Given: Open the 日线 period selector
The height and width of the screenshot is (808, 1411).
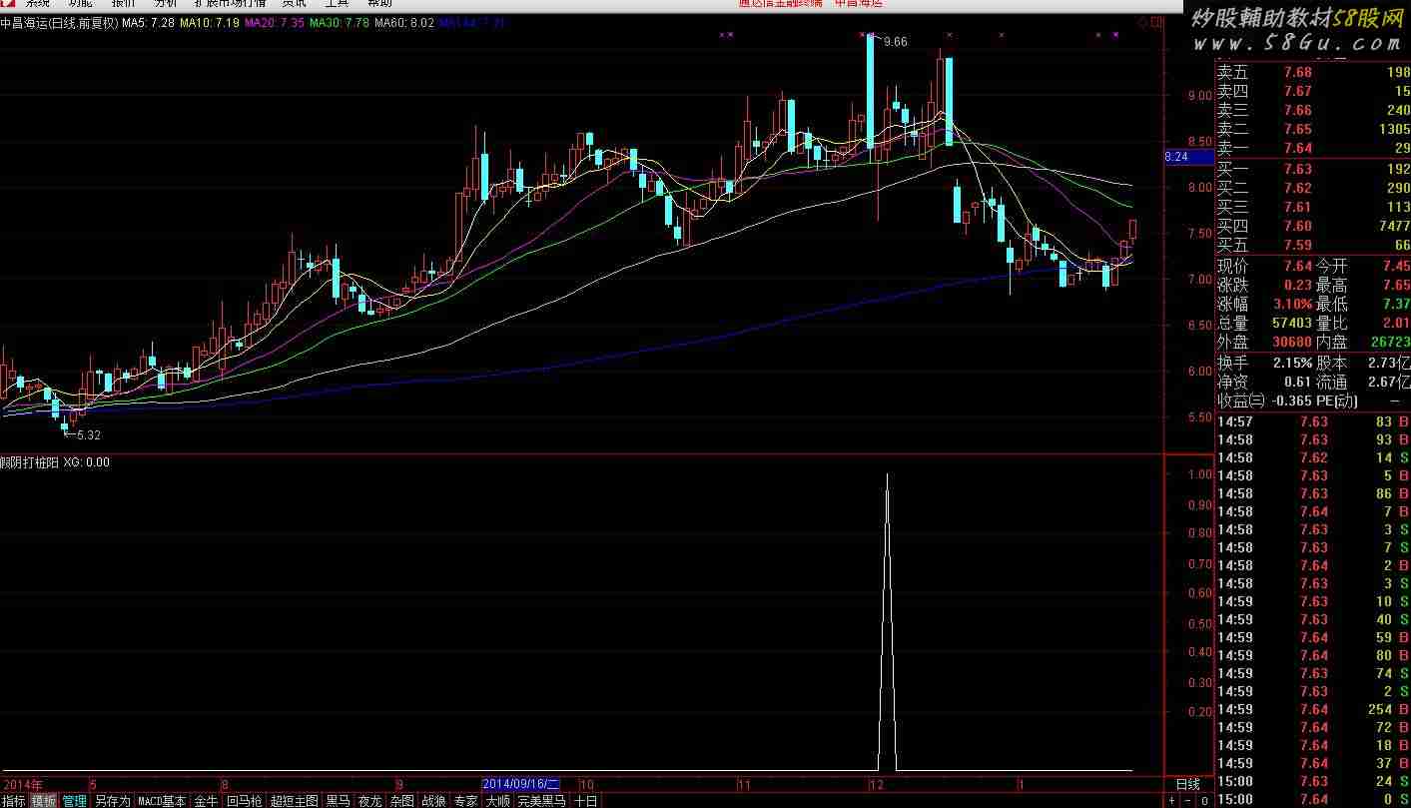Looking at the screenshot, I should coord(1188,785).
